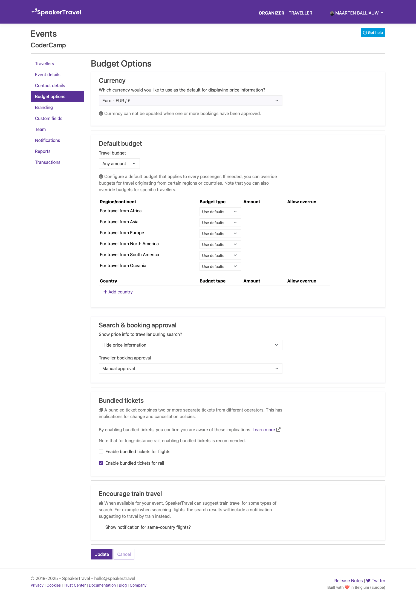The height and width of the screenshot is (597, 416).
Task: Open the Manual approval booking dropdown
Action: pos(190,369)
